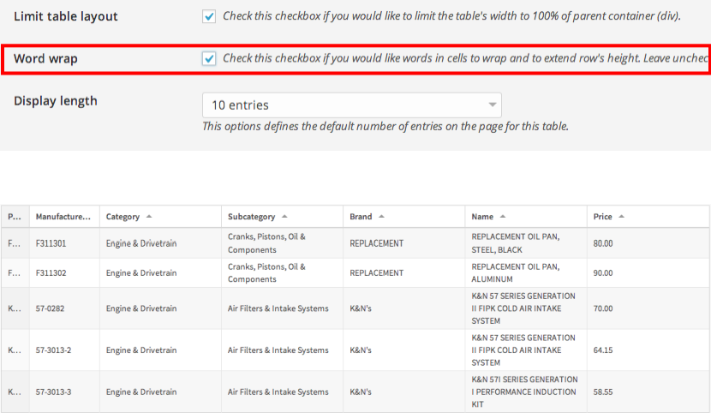This screenshot has width=711, height=413.
Task: Click Cranks, Pistons subcategory in F311302 row
Action: pos(266,273)
